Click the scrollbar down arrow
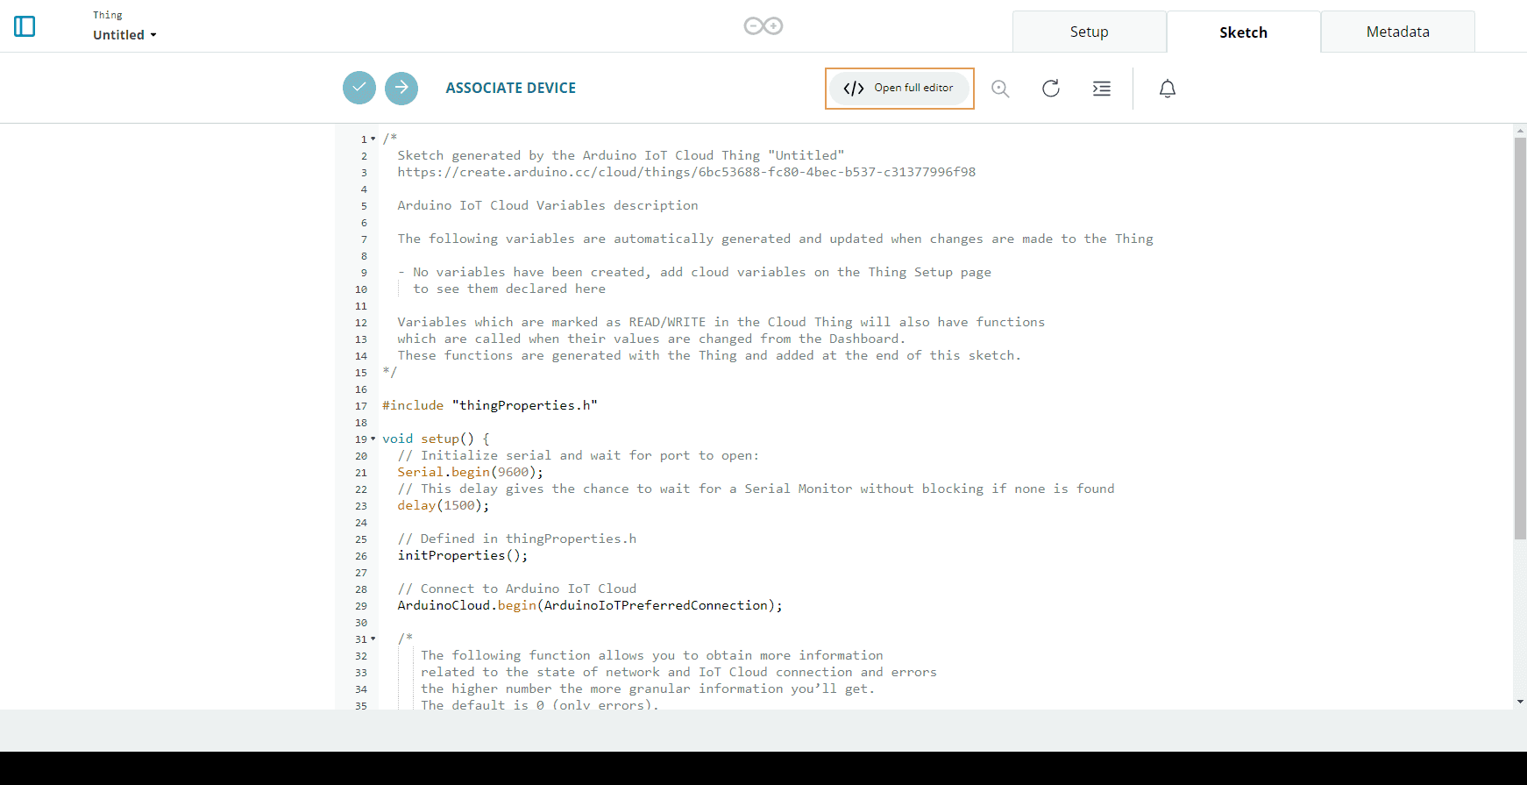 coord(1520,702)
